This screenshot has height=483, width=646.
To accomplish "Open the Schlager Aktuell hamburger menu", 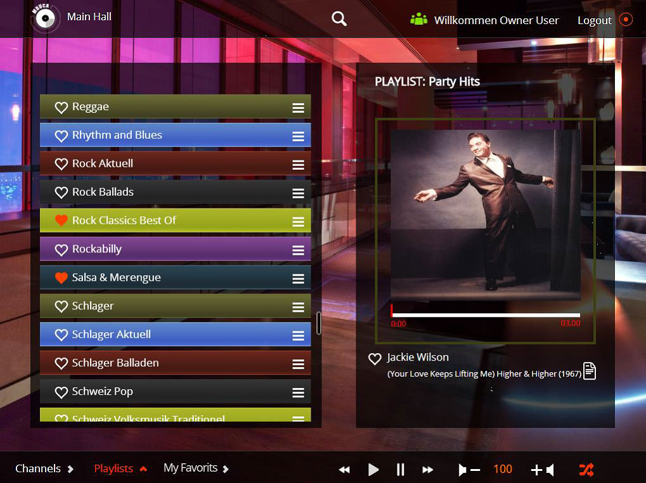I will pyautogui.click(x=299, y=335).
